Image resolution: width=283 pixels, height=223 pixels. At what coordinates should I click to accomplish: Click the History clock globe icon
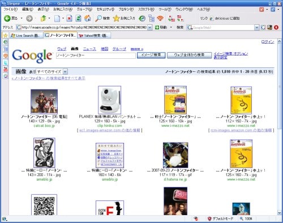pos(142,18)
